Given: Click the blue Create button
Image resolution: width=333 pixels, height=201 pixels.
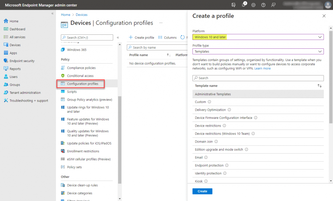Looking at the screenshot, I should click(x=202, y=191).
